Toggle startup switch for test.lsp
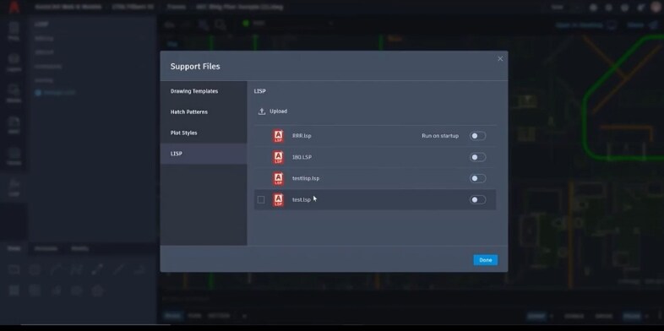The height and width of the screenshot is (331, 664). [x=477, y=200]
